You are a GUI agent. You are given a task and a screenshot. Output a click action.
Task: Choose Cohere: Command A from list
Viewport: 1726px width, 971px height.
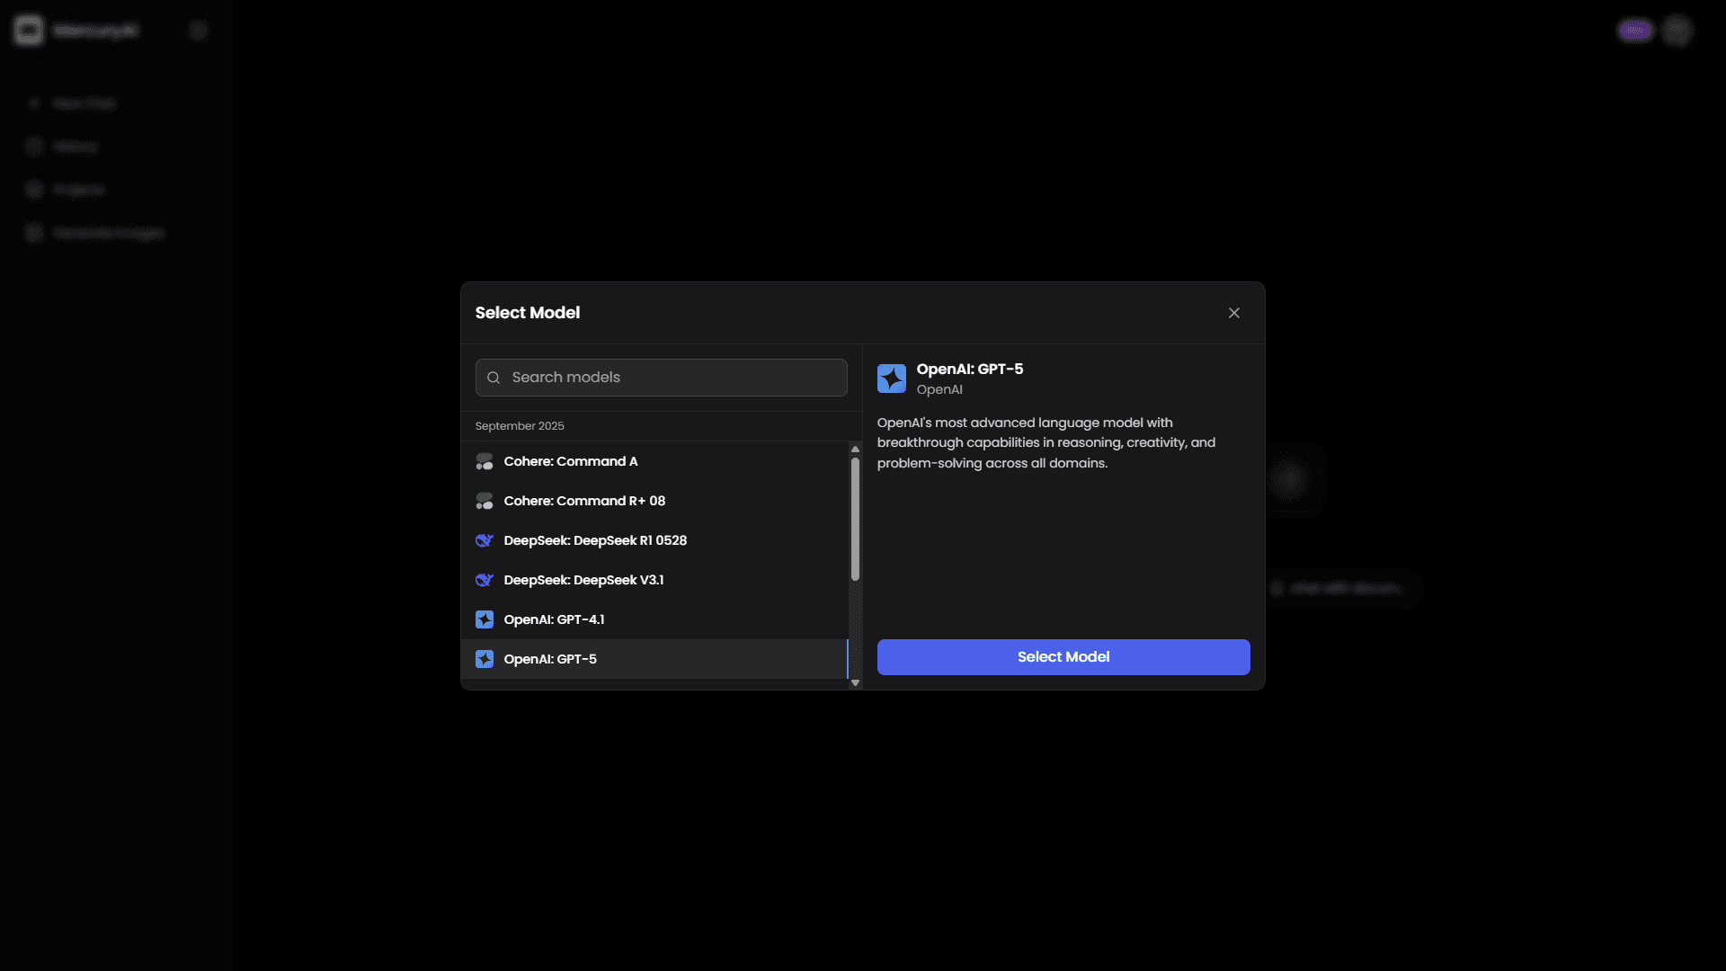point(654,461)
